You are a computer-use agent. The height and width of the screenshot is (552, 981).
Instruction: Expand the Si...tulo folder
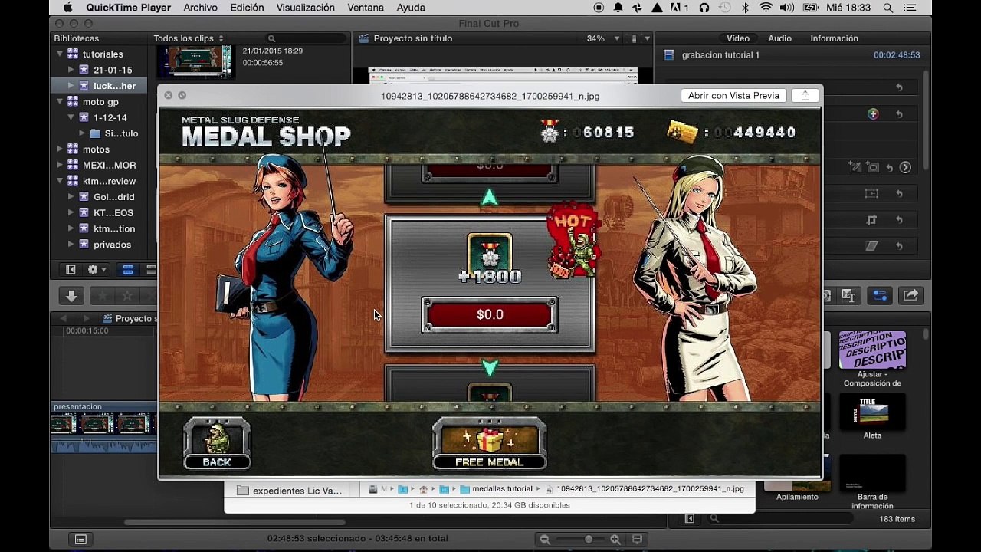[82, 133]
